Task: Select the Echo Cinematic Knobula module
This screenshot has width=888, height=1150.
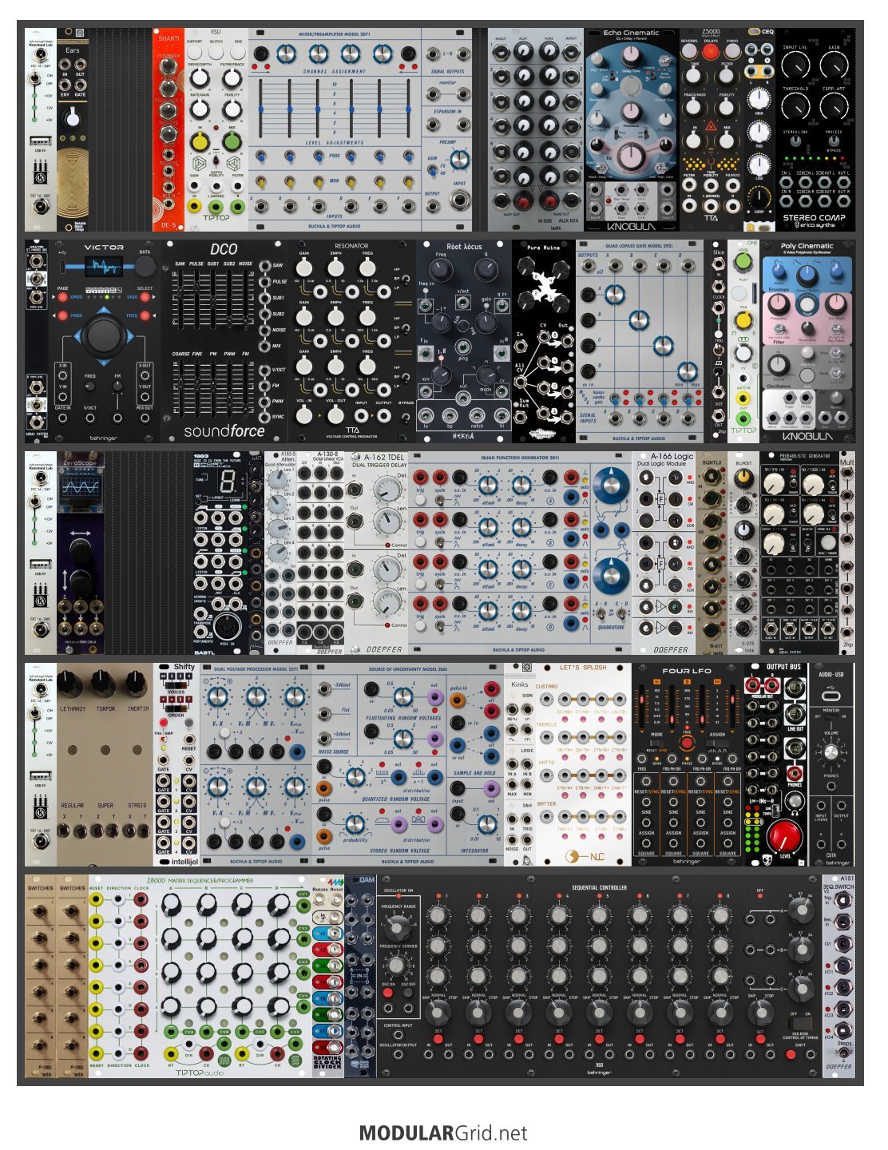Action: (632, 130)
